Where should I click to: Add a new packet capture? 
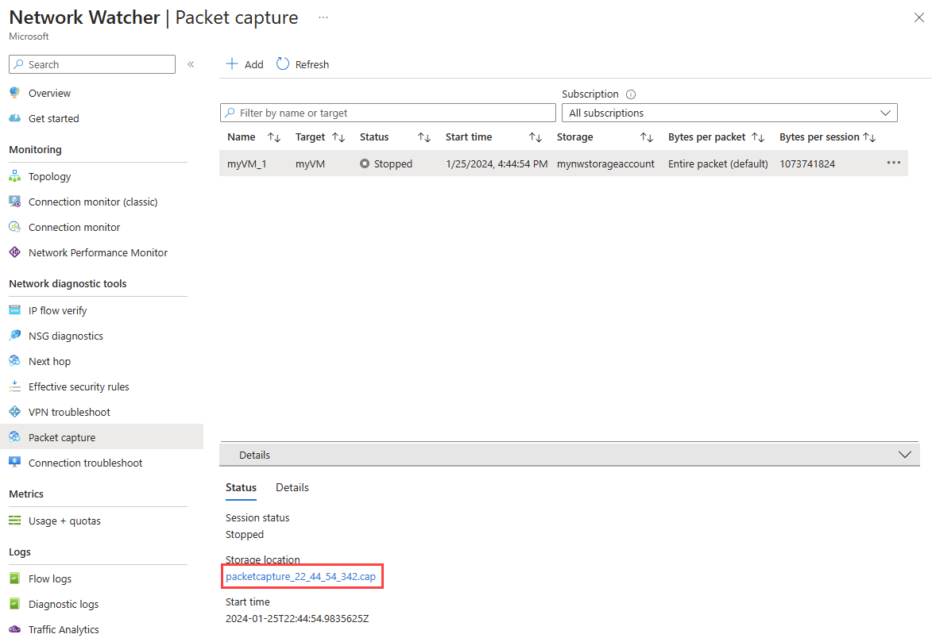click(x=245, y=64)
